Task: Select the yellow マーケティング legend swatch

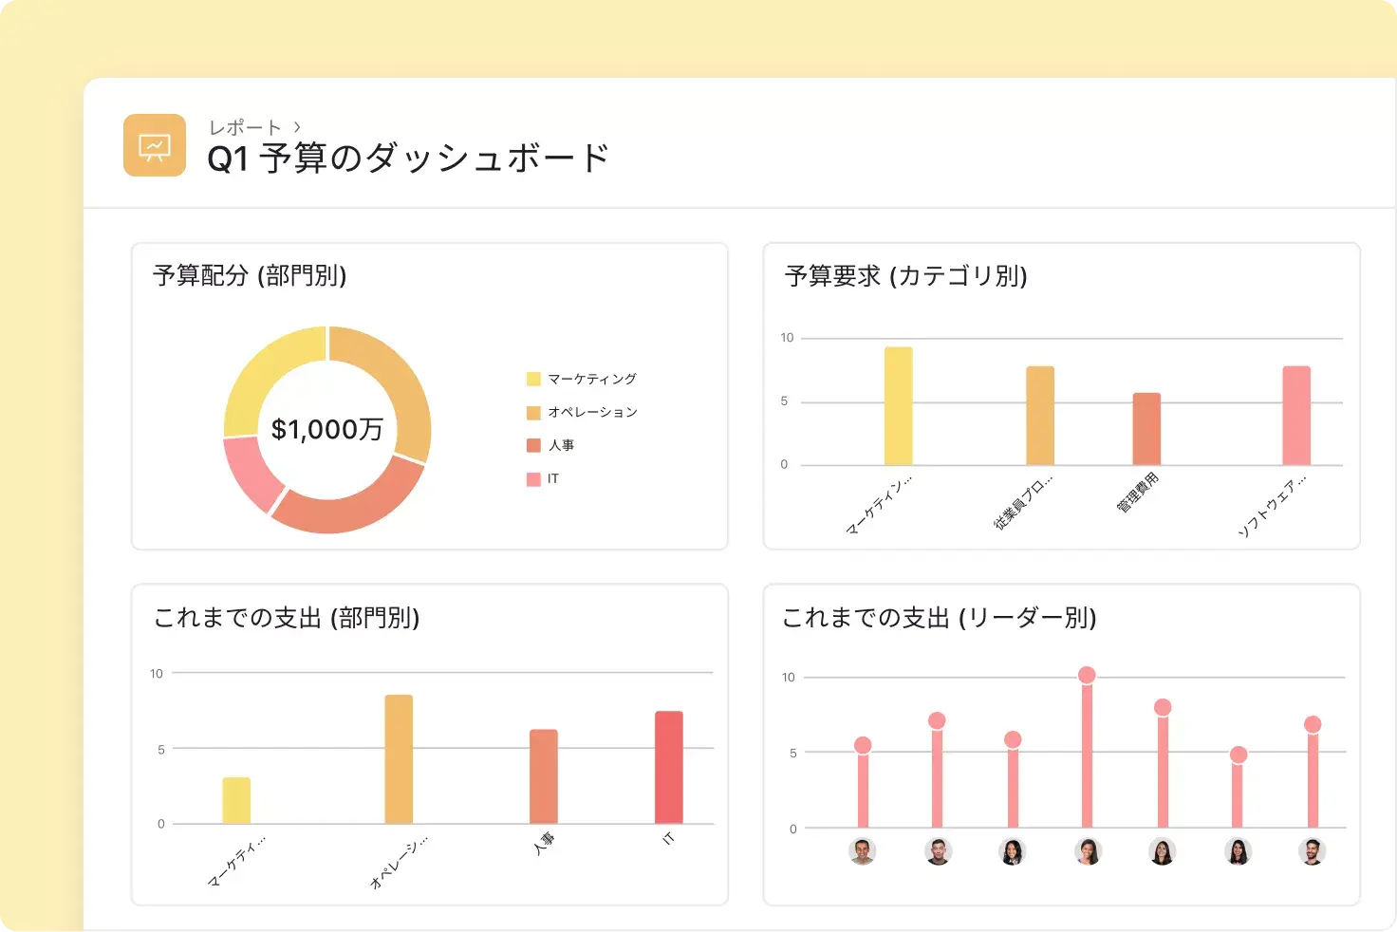Action: 534,378
